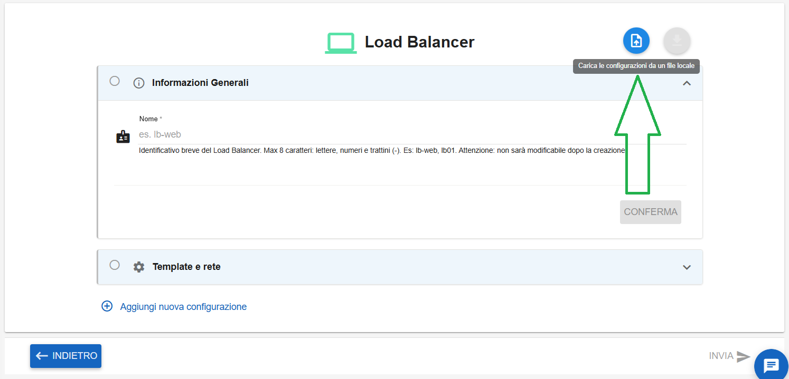Click the ID badge icon next to Nome
The width and height of the screenshot is (789, 379).
(x=123, y=137)
